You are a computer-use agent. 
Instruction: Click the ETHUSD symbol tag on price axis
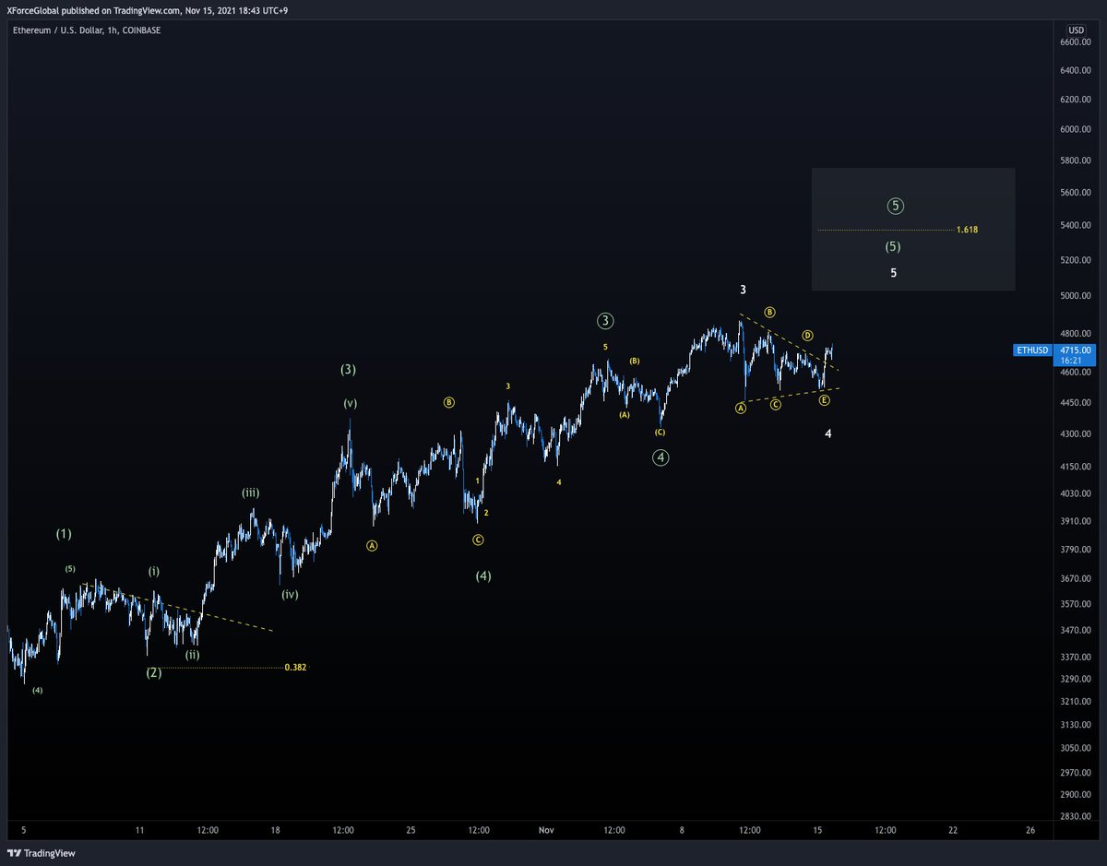(1030, 350)
